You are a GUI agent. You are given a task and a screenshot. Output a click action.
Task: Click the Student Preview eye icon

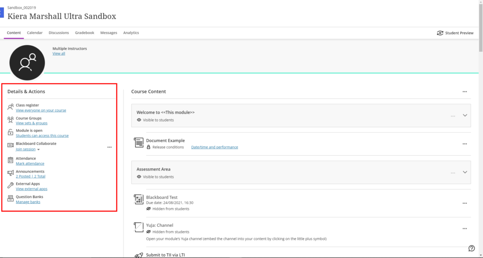(440, 33)
